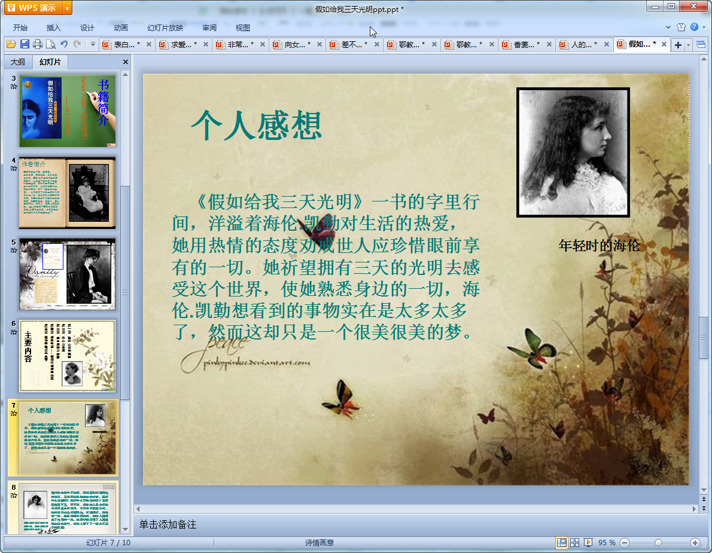Image resolution: width=712 pixels, height=553 pixels.
Task: Start slideshow from the status bar icon
Action: tap(588, 543)
